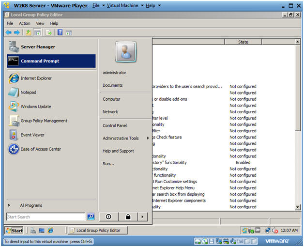The image size is (304, 247).
Task: Click the 12:07 AM taskbar clock
Action: (x=289, y=231)
